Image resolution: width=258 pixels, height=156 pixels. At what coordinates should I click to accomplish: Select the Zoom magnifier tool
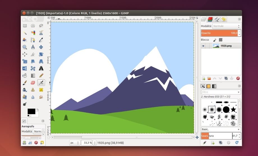25,47
